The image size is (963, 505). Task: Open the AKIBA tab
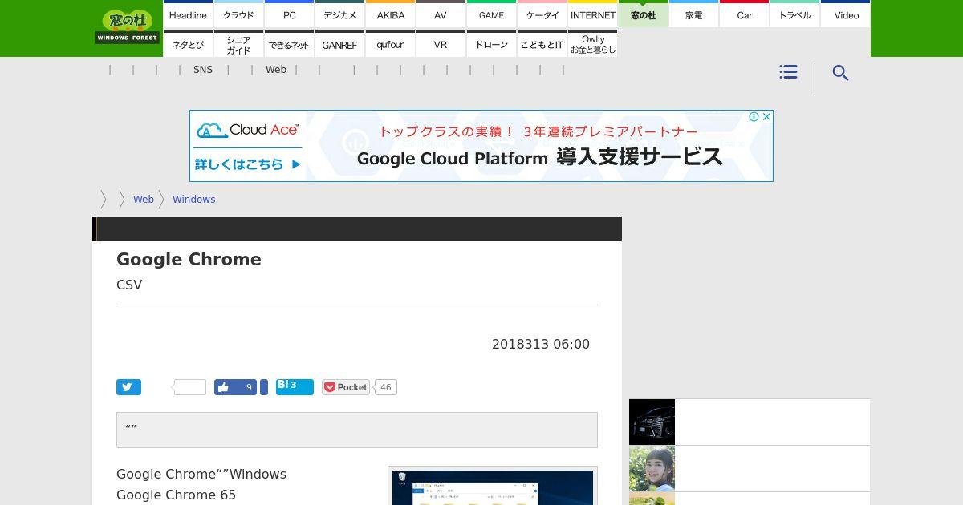[x=390, y=14]
